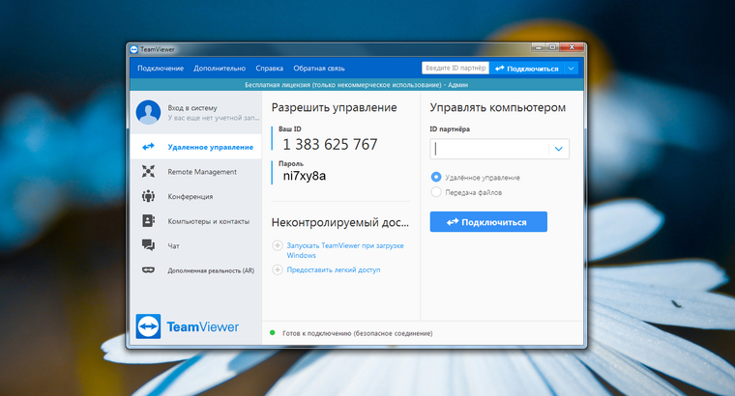Select the Удалённое управление radio button
Image resolution: width=735 pixels, height=396 pixels.
[x=436, y=177]
